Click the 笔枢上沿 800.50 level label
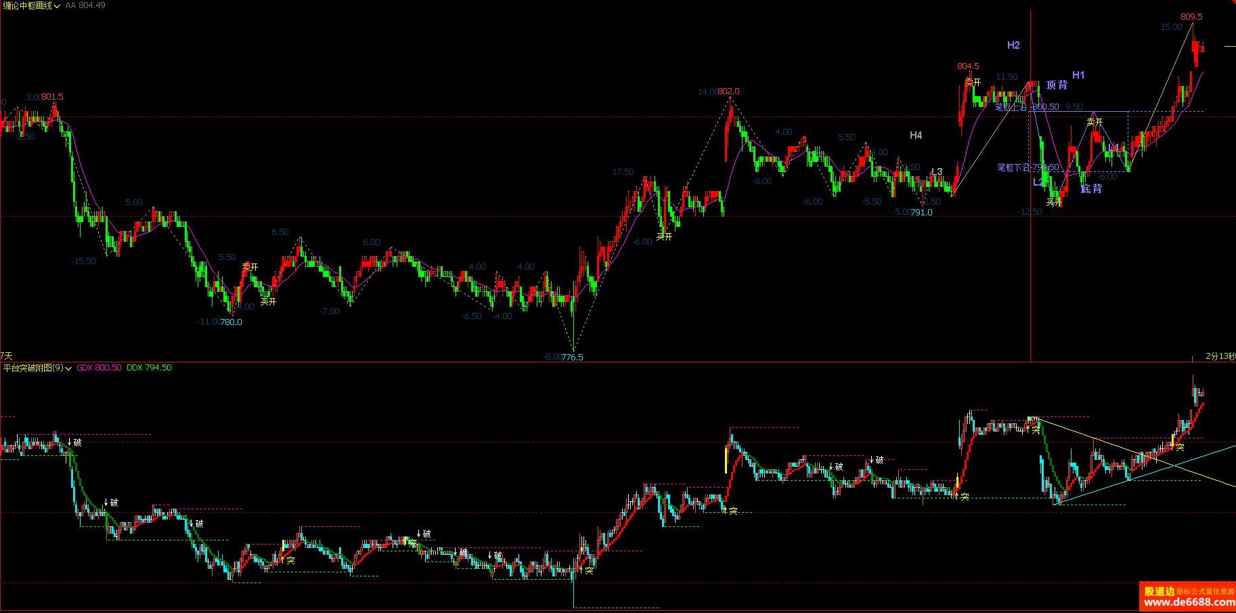The height and width of the screenshot is (613, 1236). (x=1026, y=107)
